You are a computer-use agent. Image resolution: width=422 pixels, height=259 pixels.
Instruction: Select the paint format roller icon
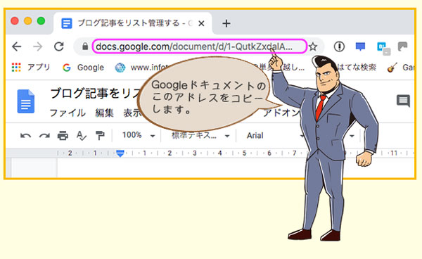tap(100, 135)
